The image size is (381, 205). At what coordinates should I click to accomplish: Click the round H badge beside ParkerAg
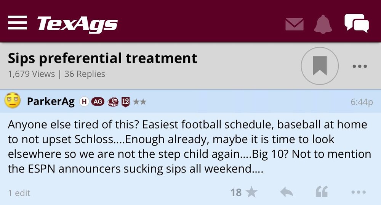pos(84,102)
